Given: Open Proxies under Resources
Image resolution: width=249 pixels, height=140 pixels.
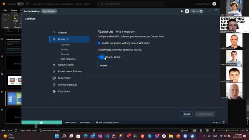Looking at the screenshot, I should coord(65,49).
